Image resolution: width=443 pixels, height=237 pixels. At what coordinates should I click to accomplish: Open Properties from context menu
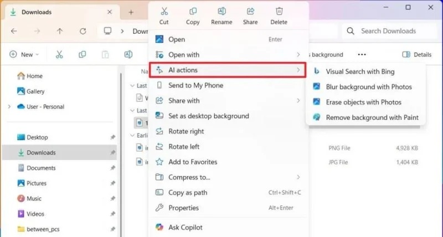tap(228, 208)
